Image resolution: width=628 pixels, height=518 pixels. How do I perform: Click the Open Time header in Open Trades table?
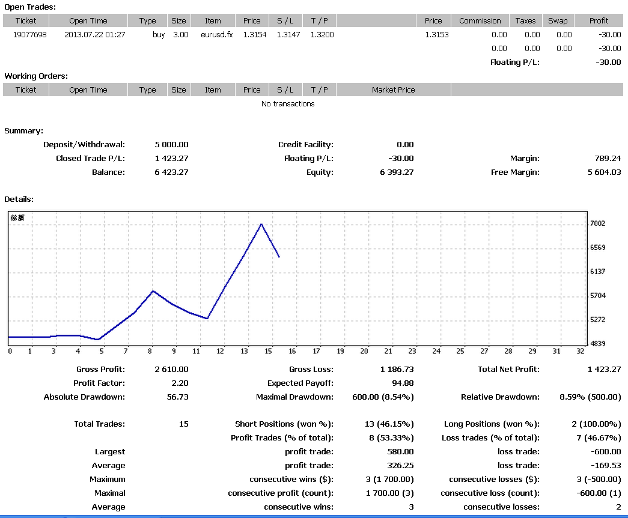pos(88,21)
